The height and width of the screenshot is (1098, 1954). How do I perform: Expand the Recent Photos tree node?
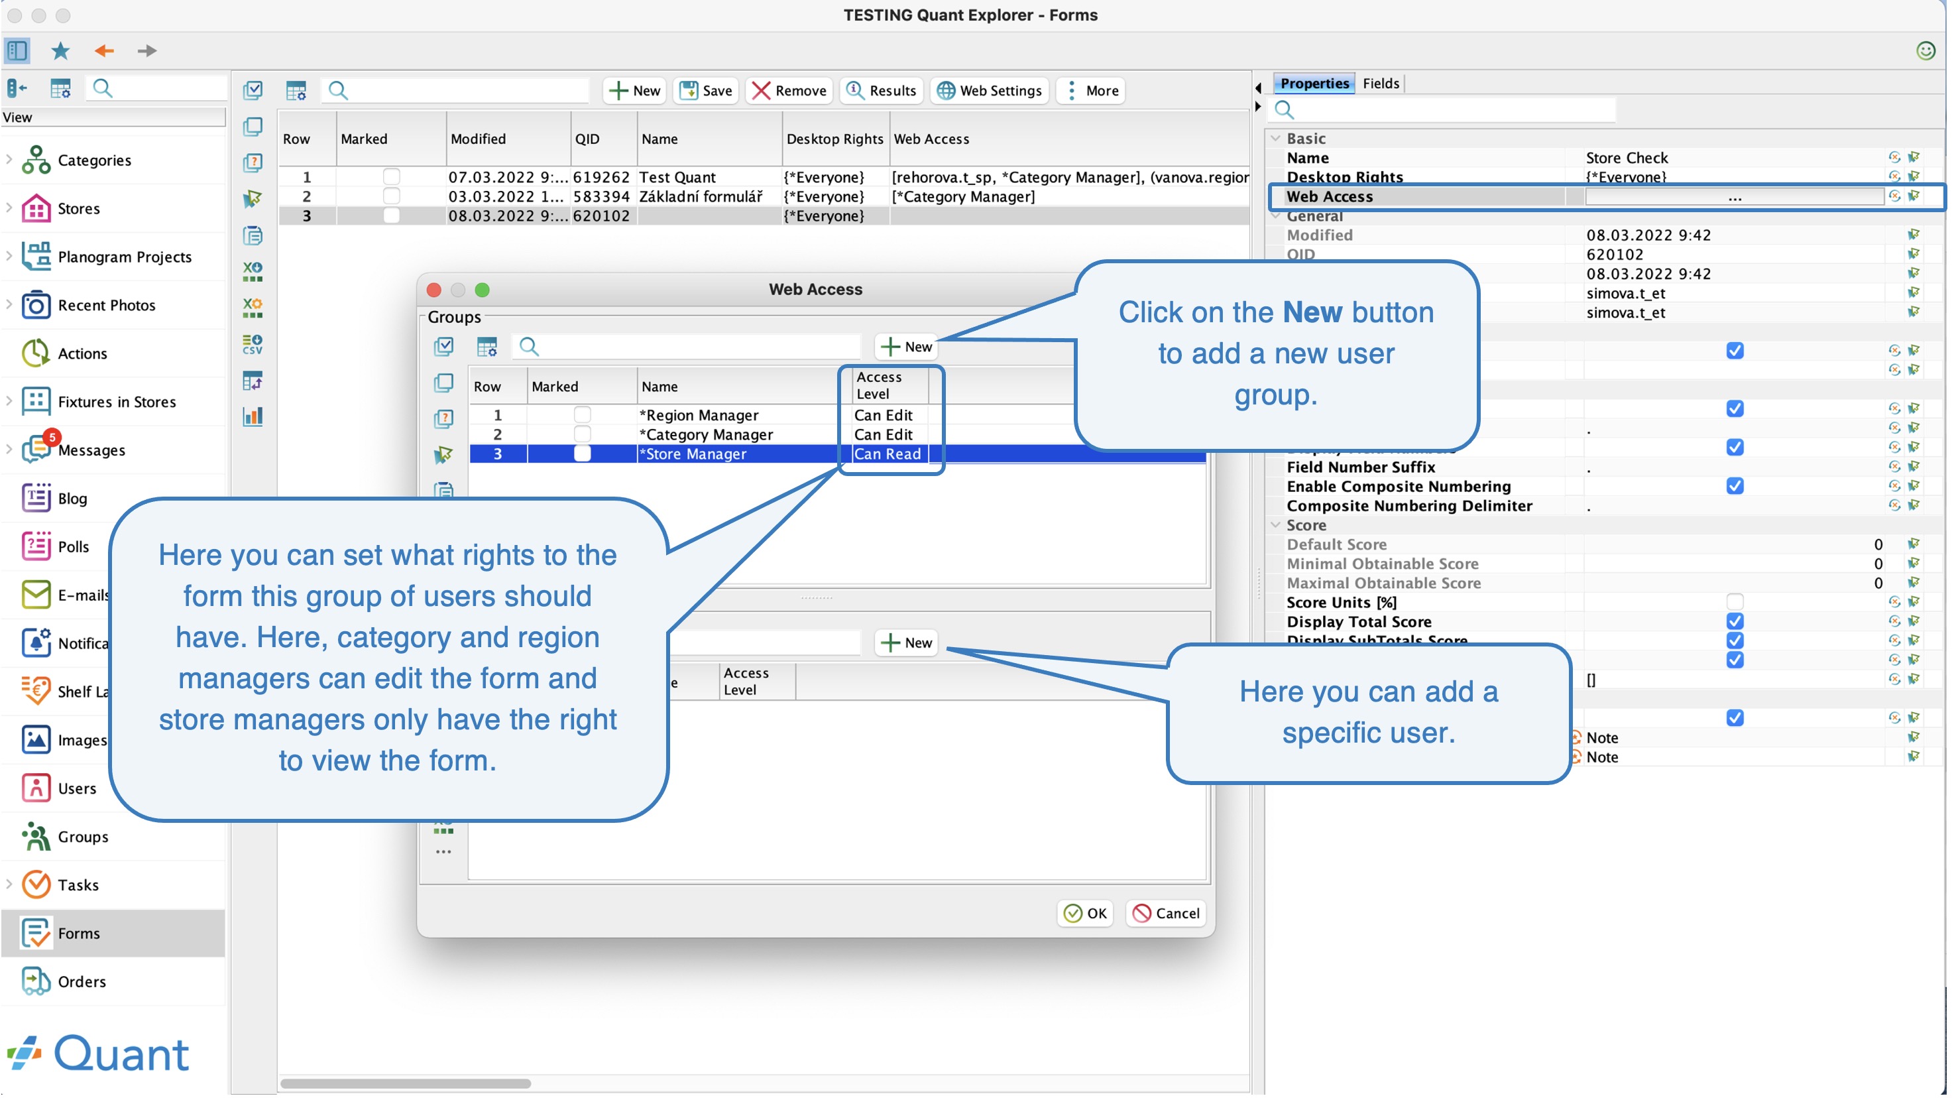tap(9, 304)
